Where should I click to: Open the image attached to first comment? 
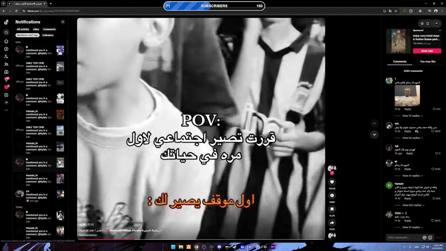point(407,96)
